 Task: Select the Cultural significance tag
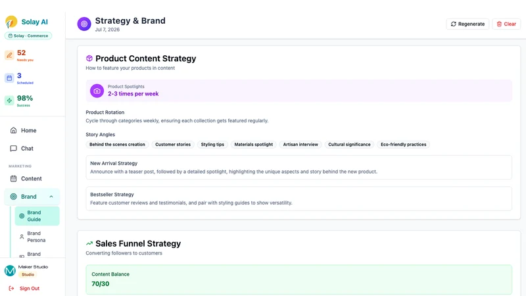349,144
